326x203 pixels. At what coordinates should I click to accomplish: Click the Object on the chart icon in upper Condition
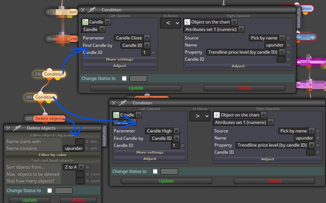click(187, 22)
